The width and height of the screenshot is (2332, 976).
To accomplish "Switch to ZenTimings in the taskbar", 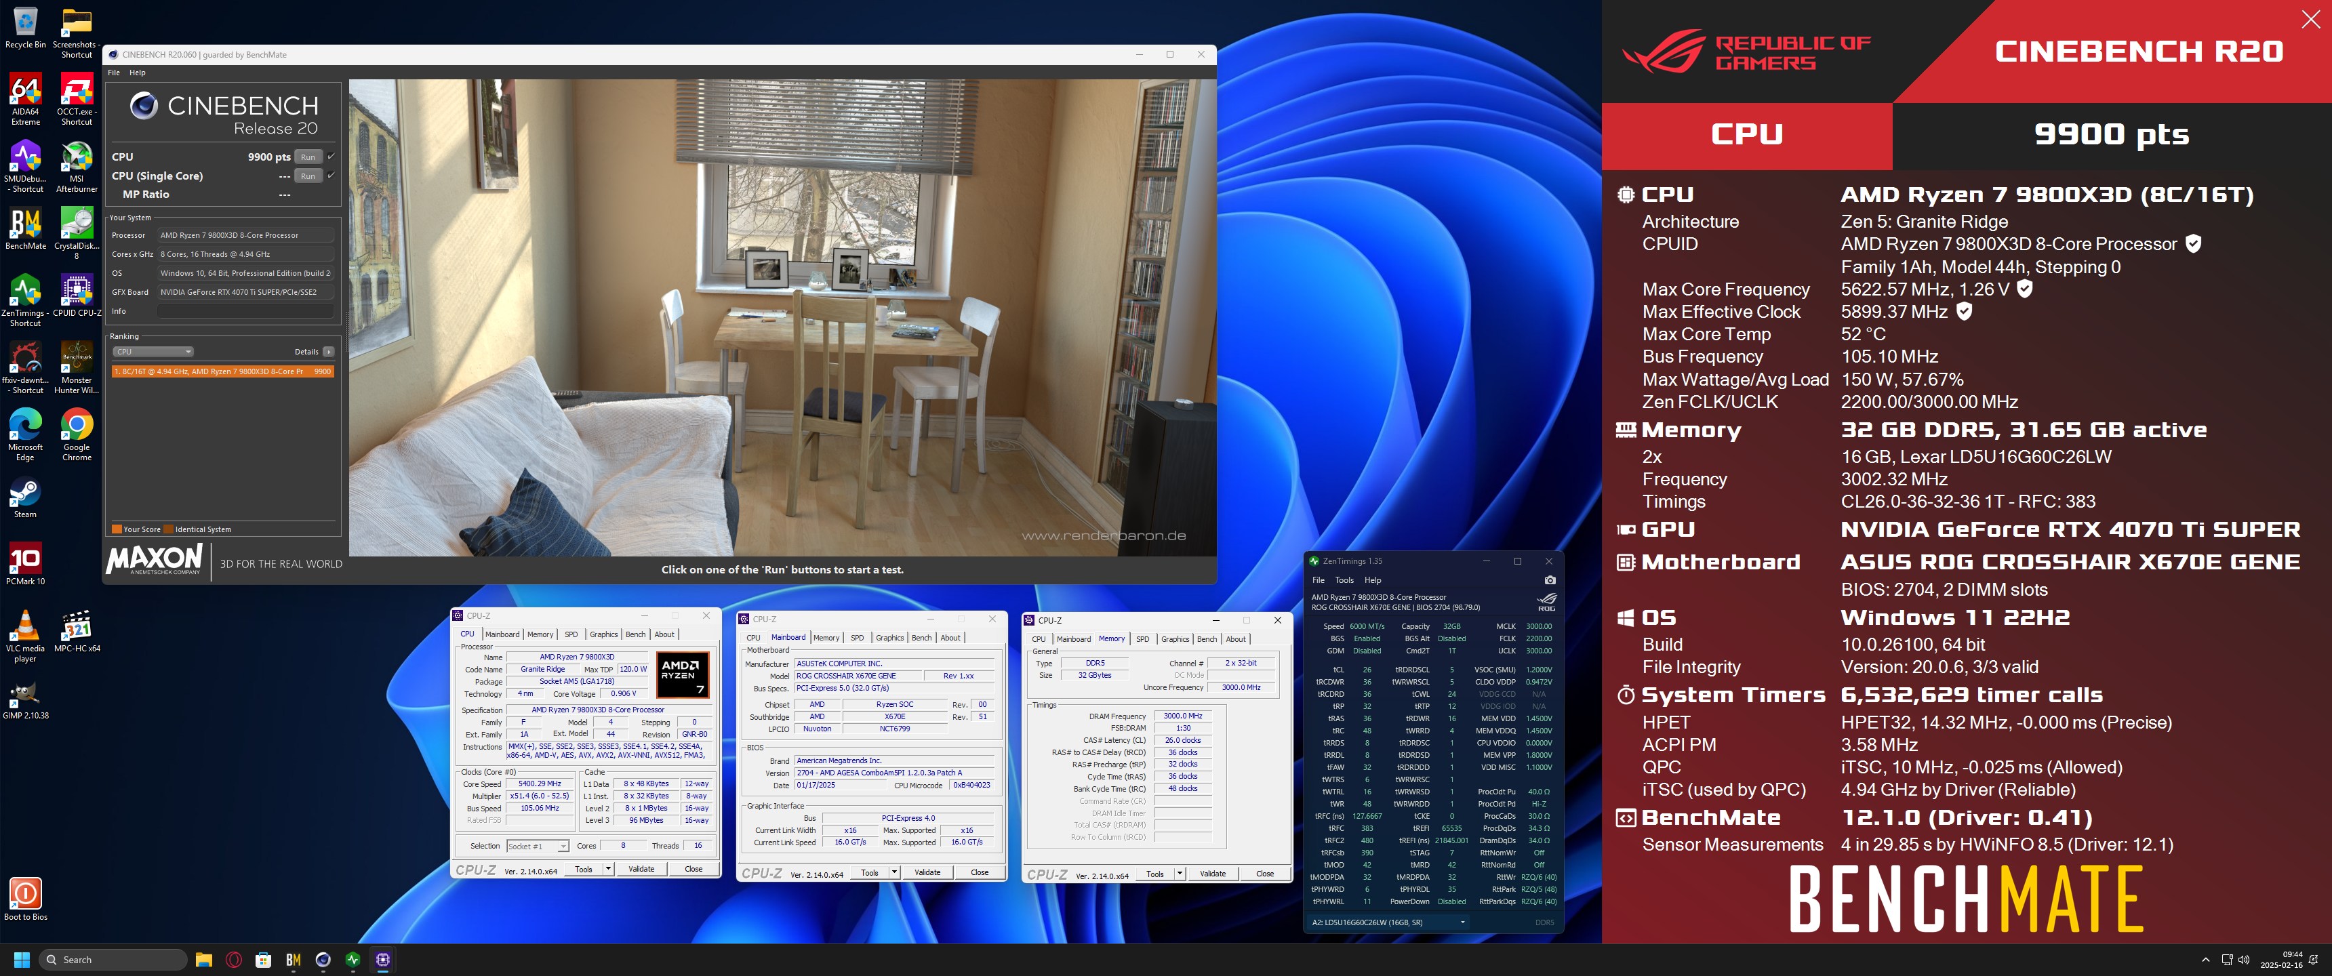I will click(353, 960).
